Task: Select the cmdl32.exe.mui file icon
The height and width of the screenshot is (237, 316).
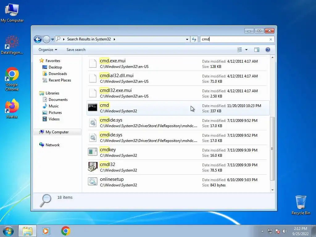Action: pyautogui.click(x=93, y=93)
